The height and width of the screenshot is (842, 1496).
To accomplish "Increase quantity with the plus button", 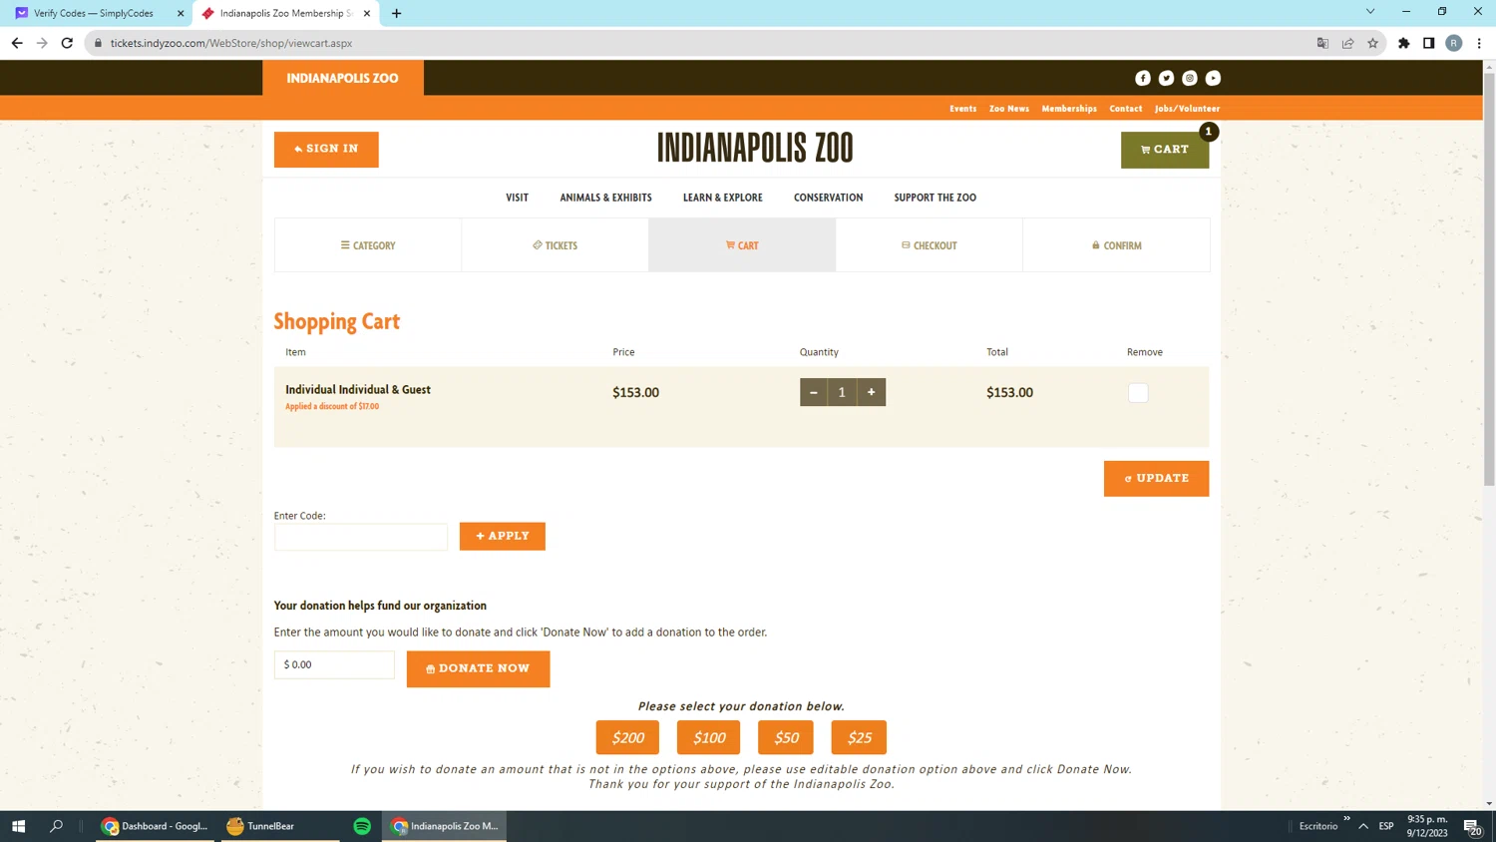I will coord(871,392).
